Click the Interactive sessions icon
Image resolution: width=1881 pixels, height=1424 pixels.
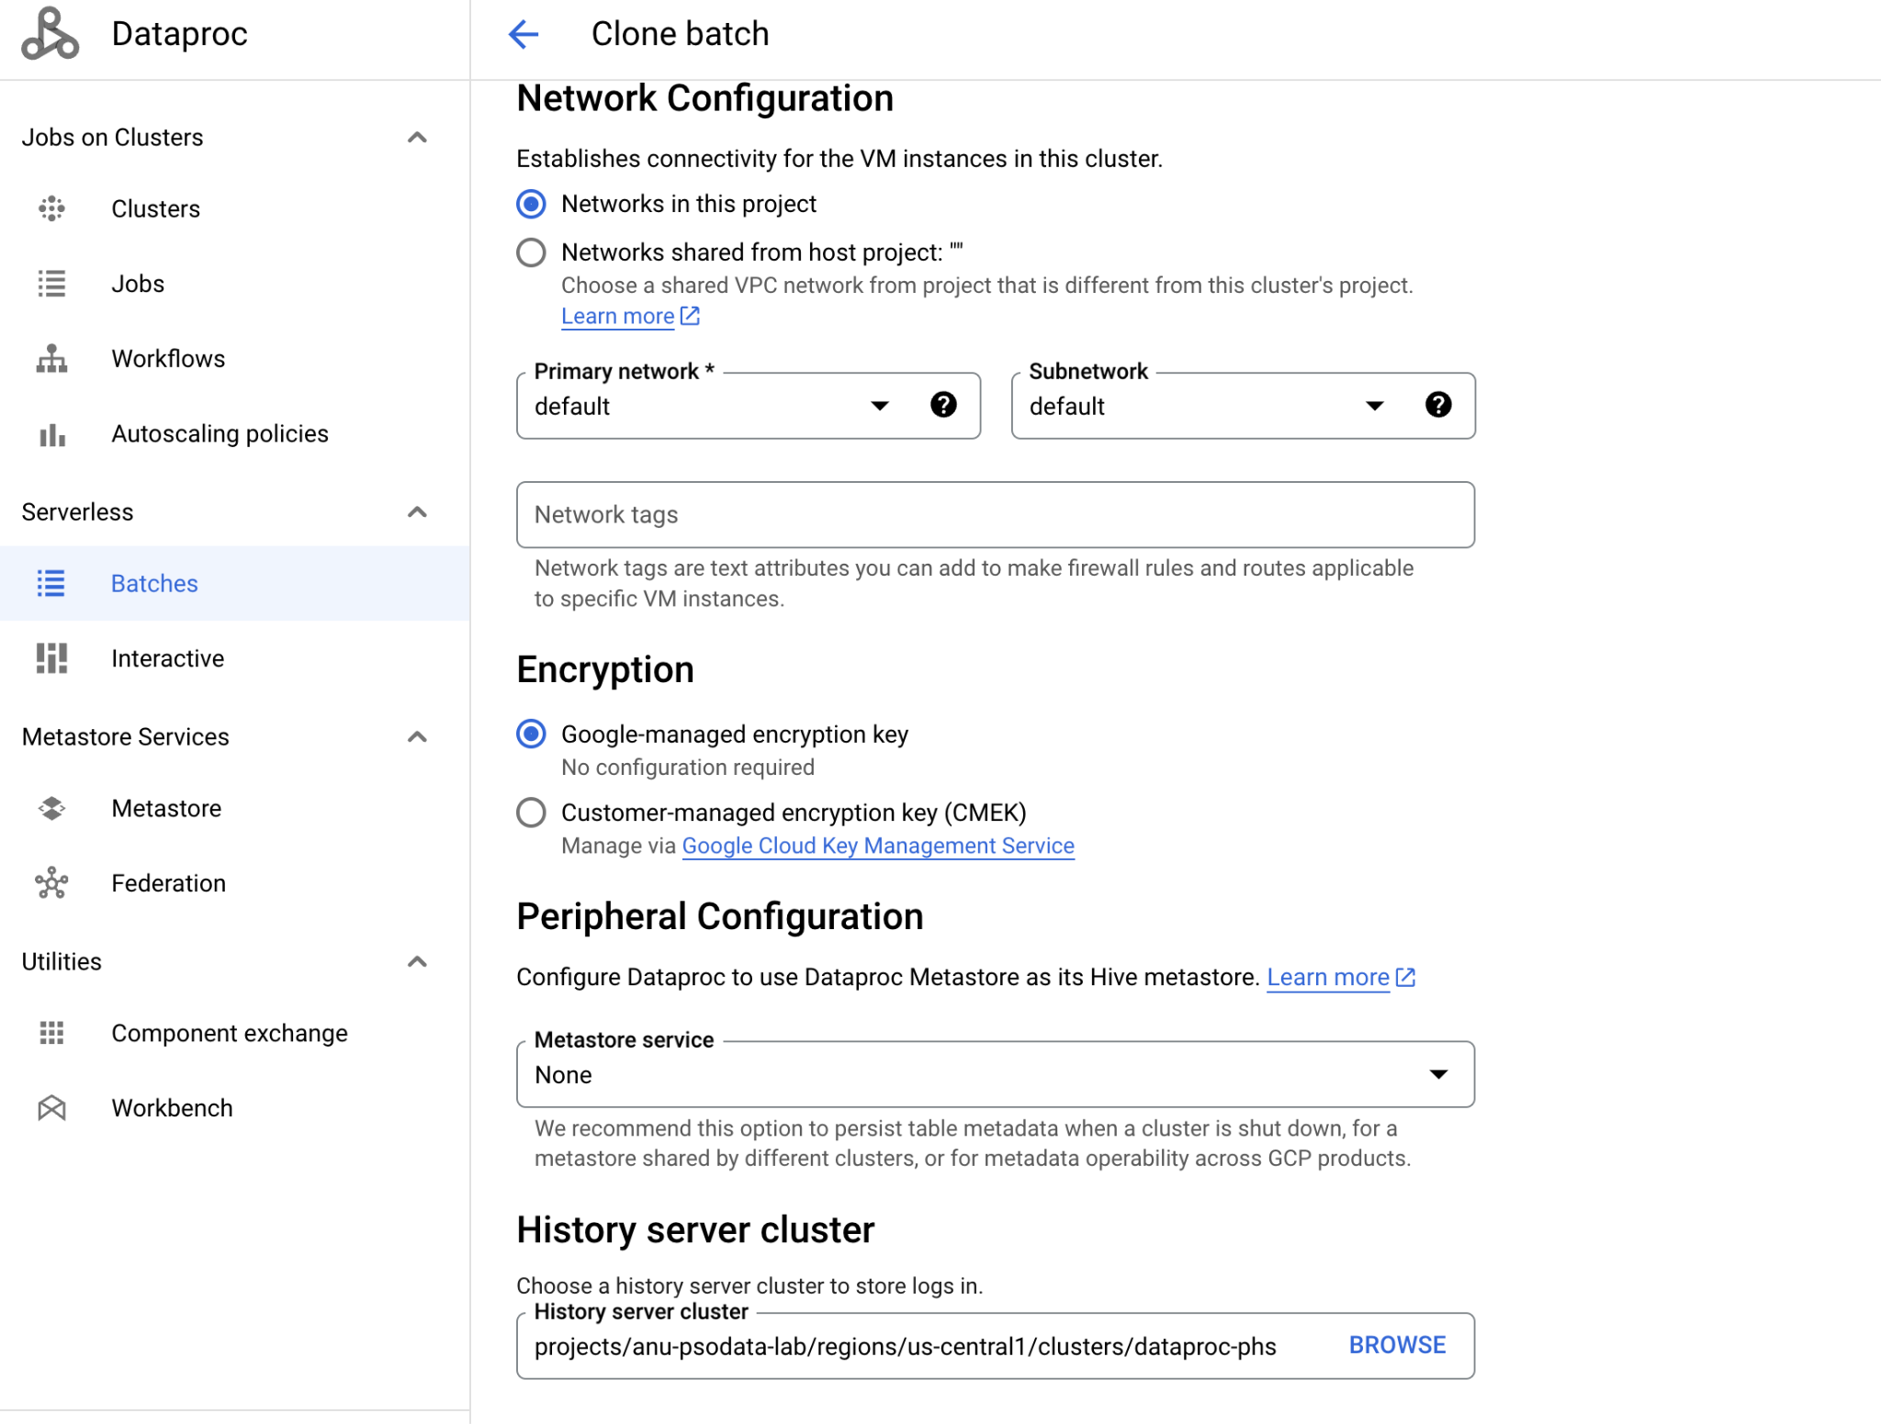(54, 658)
